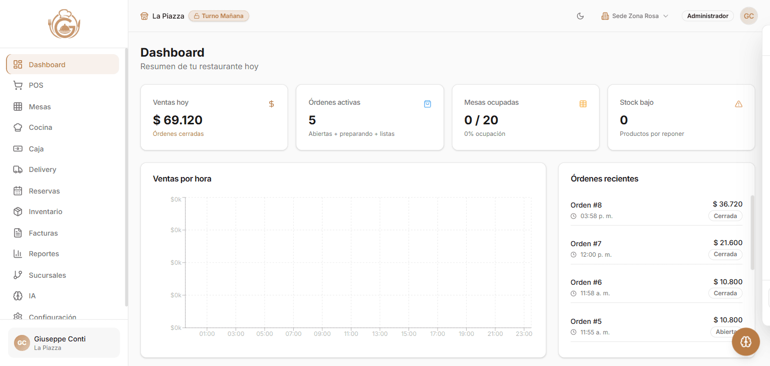This screenshot has height=366, width=770.
Task: Expand the branch selector chevron arrow
Action: [666, 16]
